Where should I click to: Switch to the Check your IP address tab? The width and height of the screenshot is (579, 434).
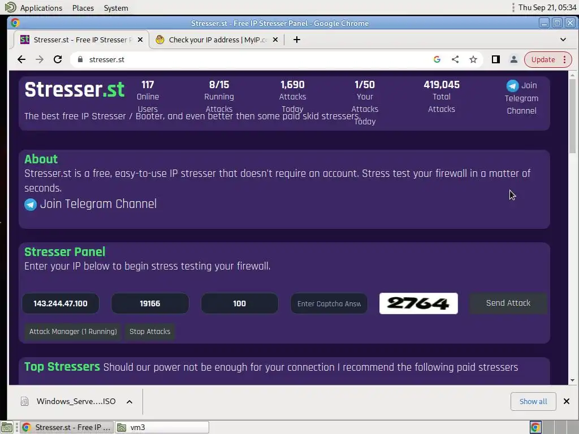coord(217,40)
